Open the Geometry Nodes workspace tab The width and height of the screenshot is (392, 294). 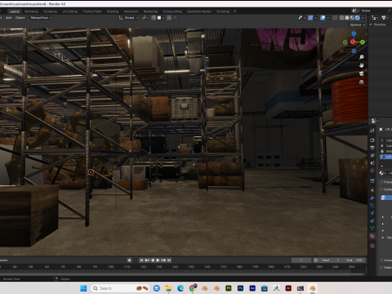click(198, 11)
